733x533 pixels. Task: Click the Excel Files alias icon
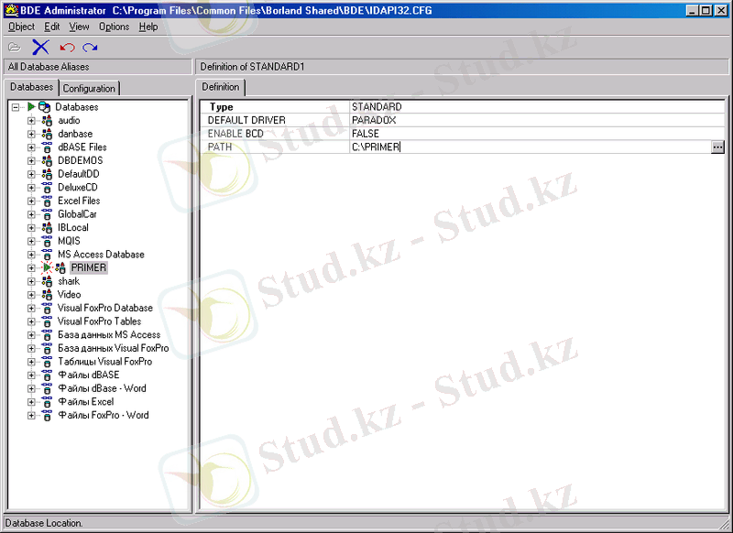pos(47,201)
